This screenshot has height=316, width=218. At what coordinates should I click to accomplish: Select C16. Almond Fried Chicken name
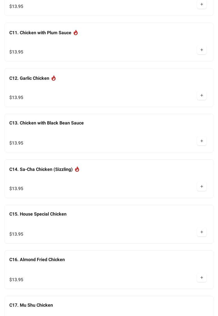[x=37, y=260]
